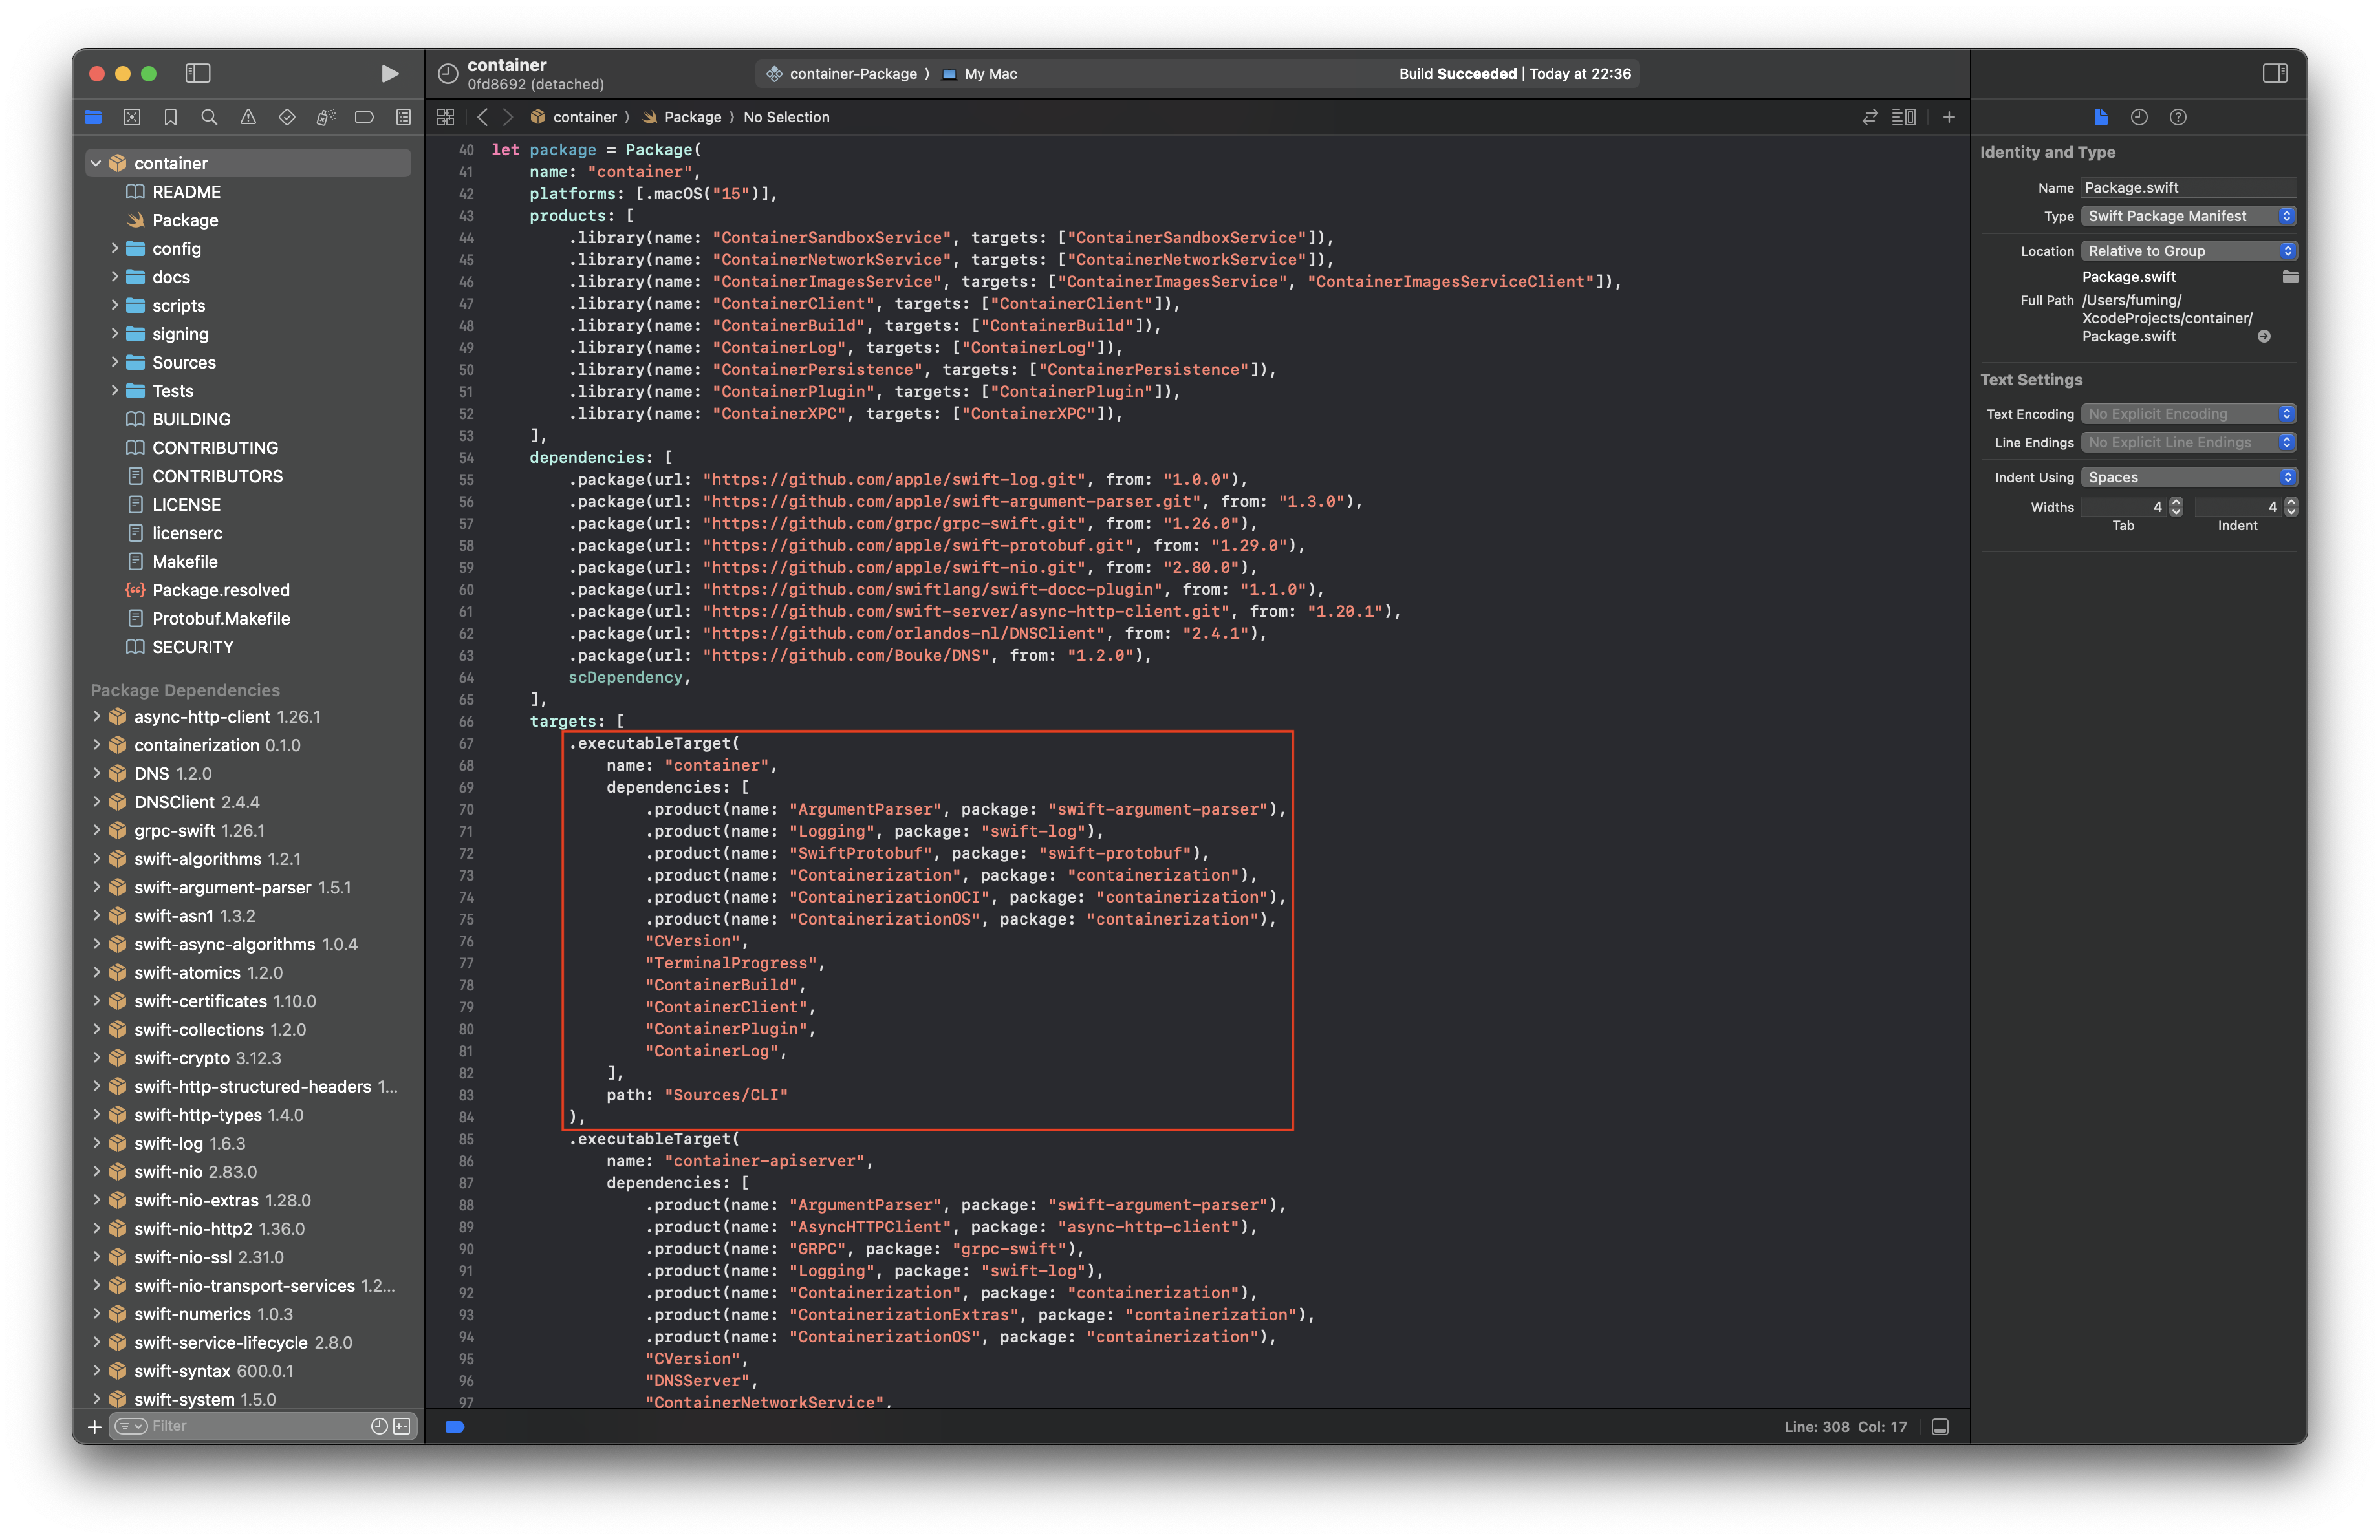Expand the grpc-swift 1.26.1 dependency
The width and height of the screenshot is (2380, 1540).
click(96, 831)
